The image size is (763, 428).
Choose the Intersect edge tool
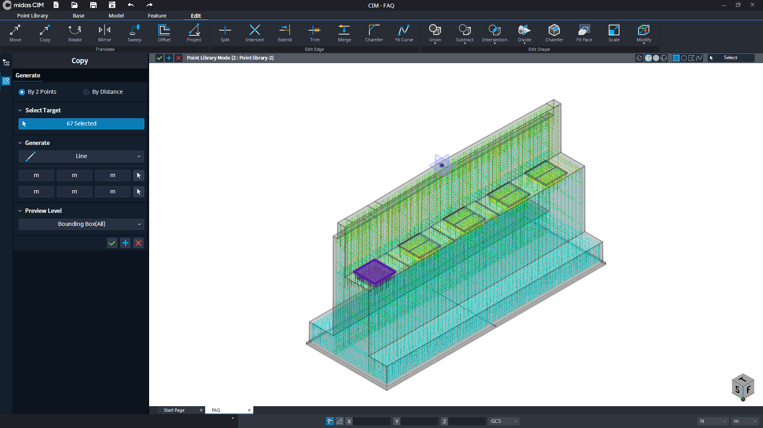(254, 33)
